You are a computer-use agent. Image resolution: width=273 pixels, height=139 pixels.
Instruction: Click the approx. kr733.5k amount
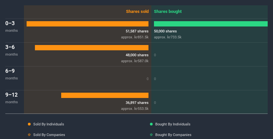click(168, 37)
